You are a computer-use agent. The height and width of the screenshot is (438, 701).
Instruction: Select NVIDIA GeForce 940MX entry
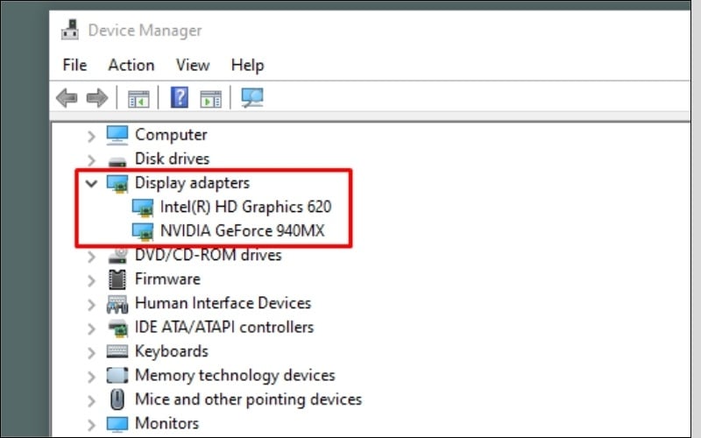243,231
